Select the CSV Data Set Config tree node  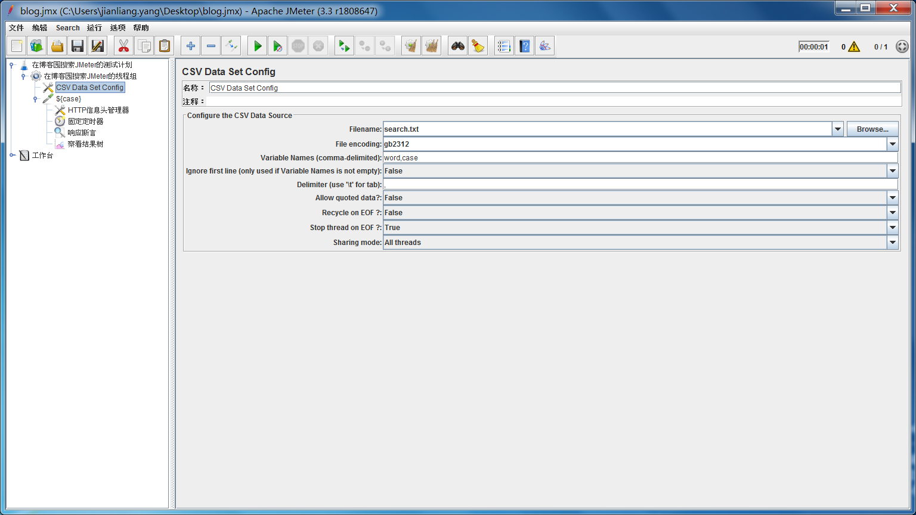tap(89, 88)
